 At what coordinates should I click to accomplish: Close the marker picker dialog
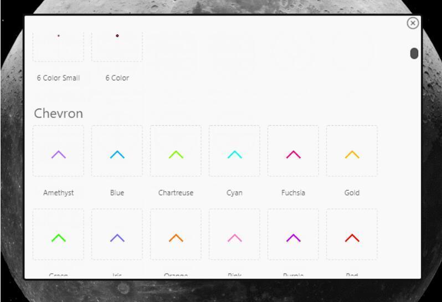(x=413, y=23)
